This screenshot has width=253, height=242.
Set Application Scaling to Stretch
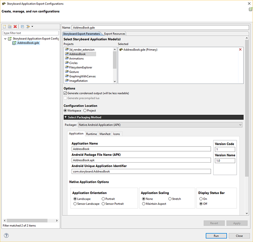tap(170, 199)
